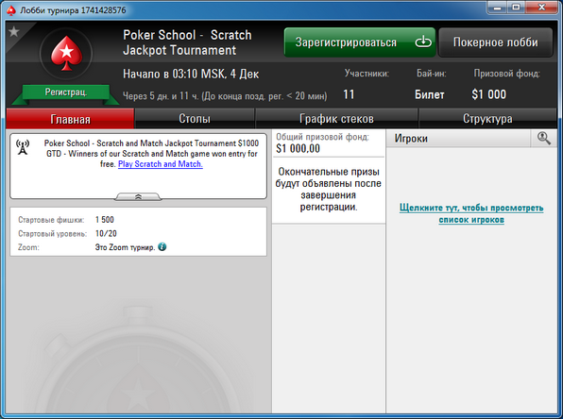
Task: Click the favorite star icon in corner
Action: coord(13,31)
